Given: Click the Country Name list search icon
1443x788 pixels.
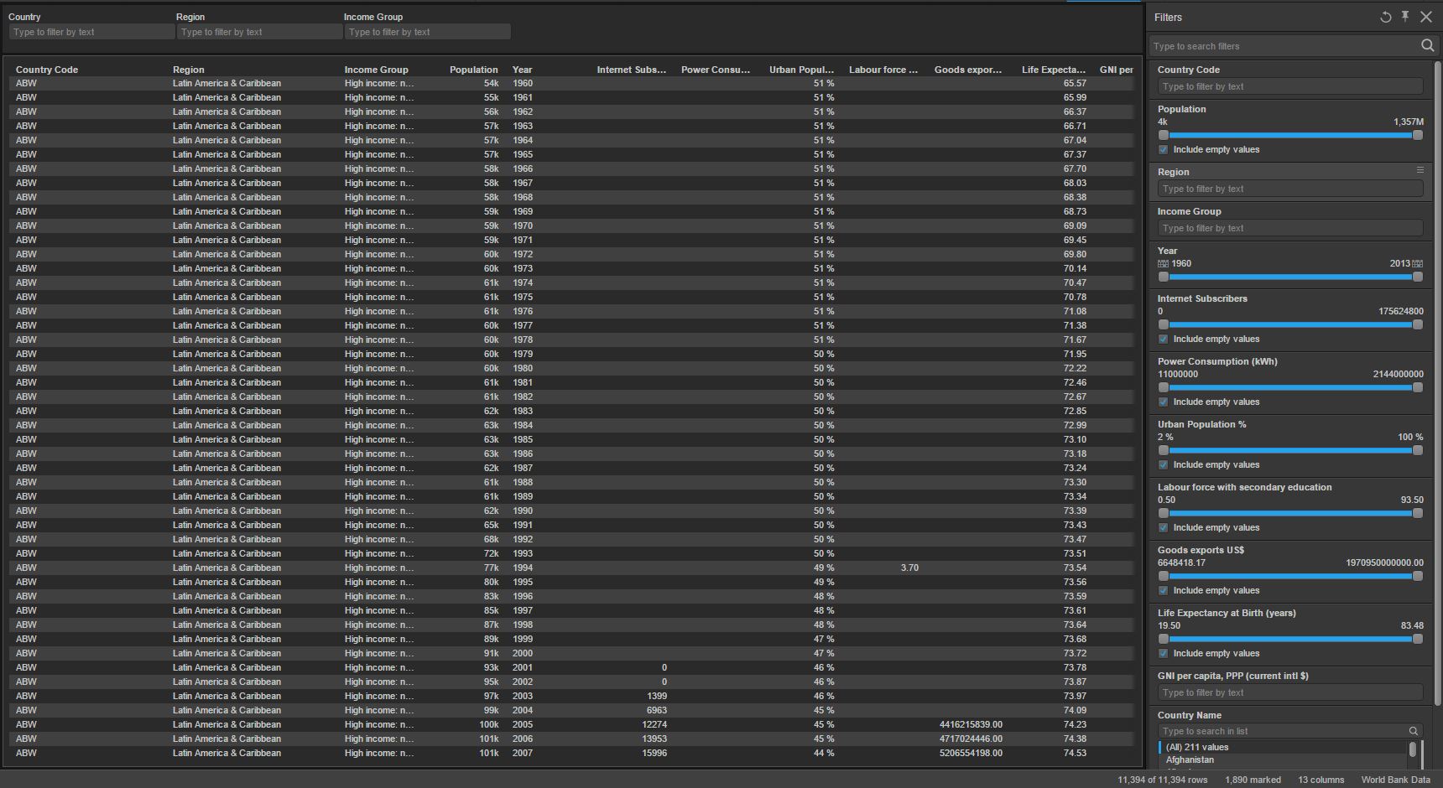Looking at the screenshot, I should [1414, 731].
